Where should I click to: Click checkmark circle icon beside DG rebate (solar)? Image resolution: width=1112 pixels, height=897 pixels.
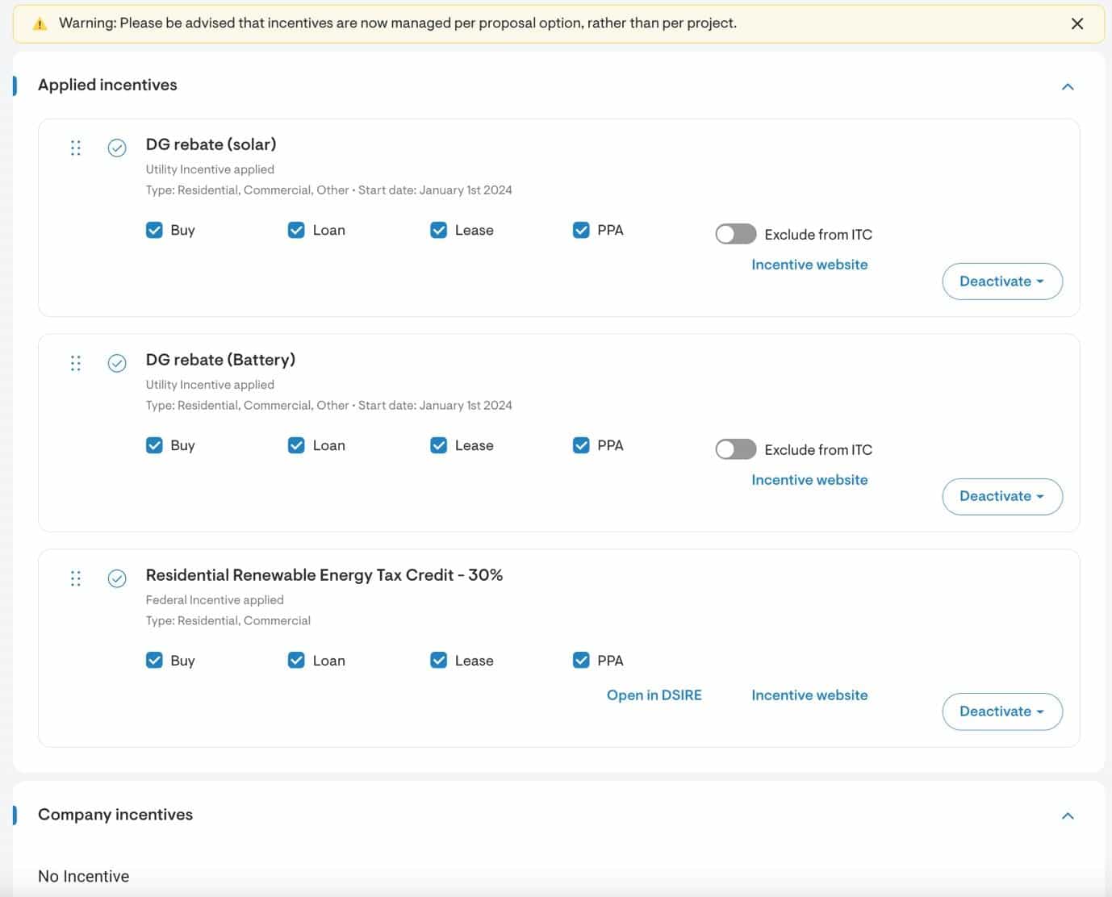tap(117, 148)
